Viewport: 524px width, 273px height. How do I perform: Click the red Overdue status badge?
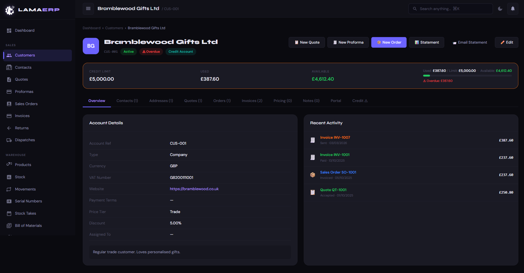[x=151, y=52]
